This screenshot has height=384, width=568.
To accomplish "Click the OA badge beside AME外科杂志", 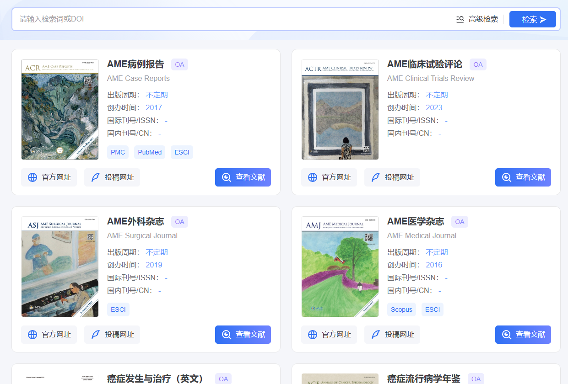I will (x=179, y=222).
